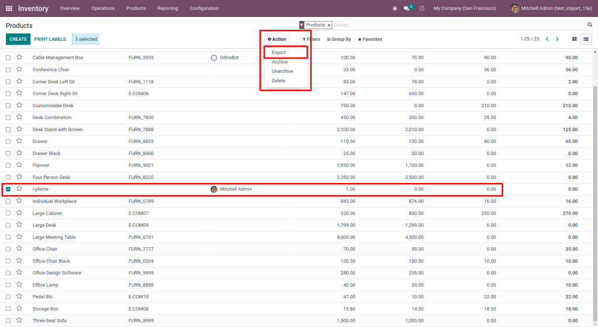Image resolution: width=598 pixels, height=327 pixels.
Task: Open the Filters dropdown
Action: pyautogui.click(x=311, y=39)
